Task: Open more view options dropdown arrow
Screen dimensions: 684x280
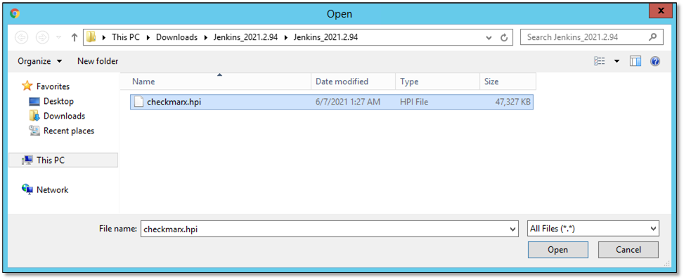Action: [x=617, y=61]
